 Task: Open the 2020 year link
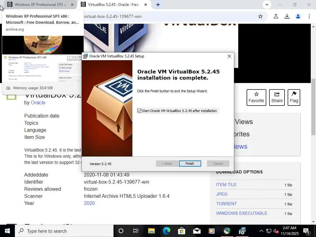click(x=89, y=203)
